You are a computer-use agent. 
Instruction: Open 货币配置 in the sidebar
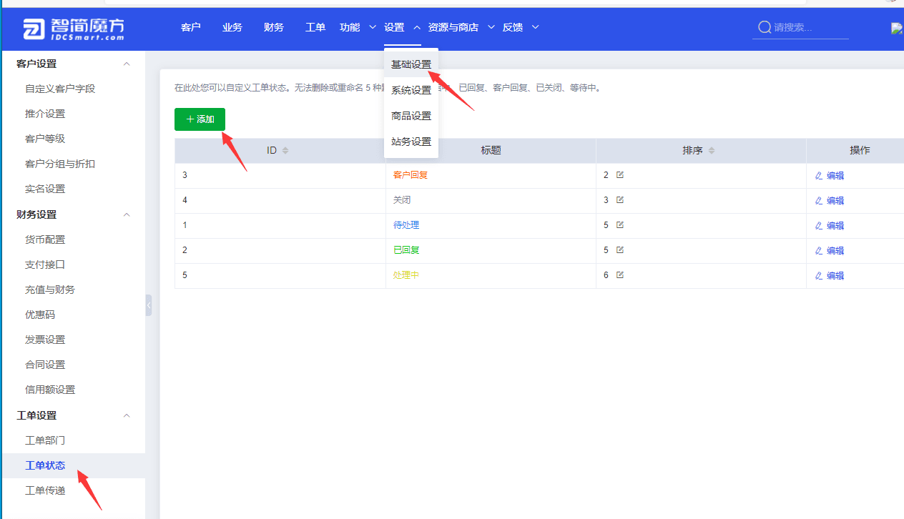point(45,239)
